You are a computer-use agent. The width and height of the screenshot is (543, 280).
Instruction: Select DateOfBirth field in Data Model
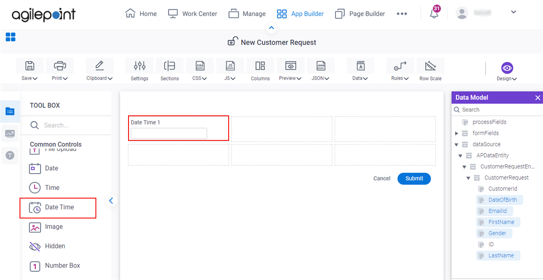tap(500, 200)
